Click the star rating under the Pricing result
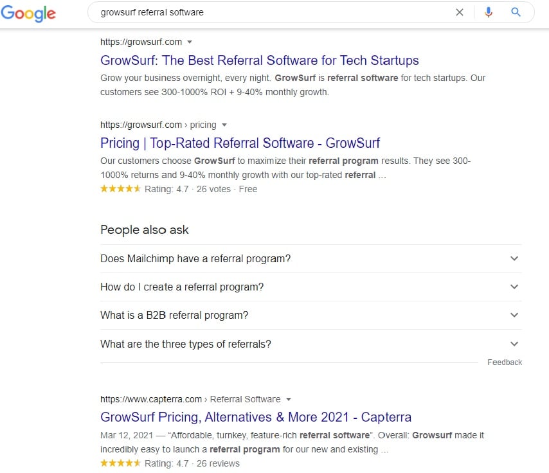This screenshot has width=549, height=473. pyautogui.click(x=120, y=189)
